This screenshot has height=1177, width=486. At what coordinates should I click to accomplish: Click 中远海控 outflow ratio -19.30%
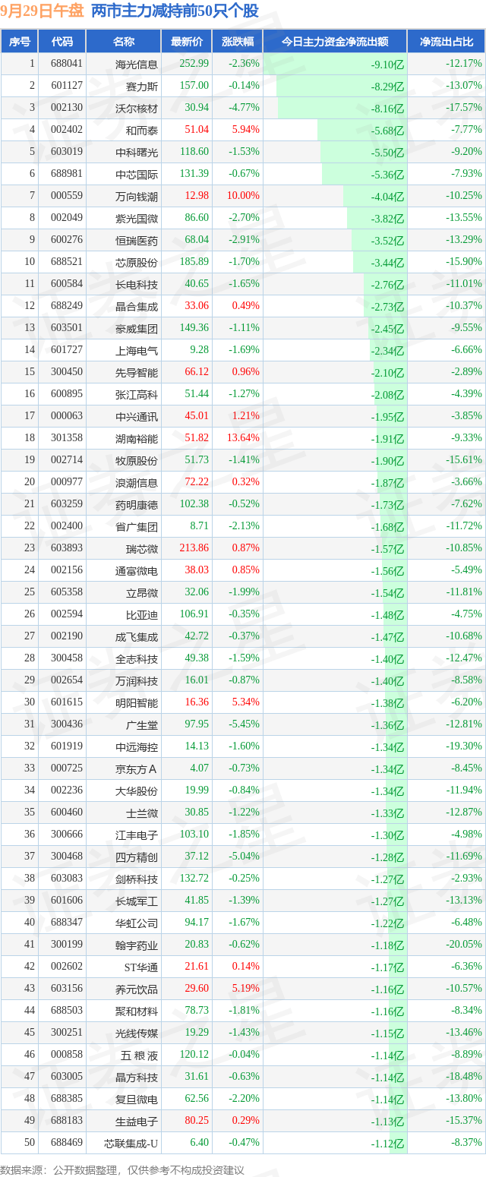pos(464,746)
